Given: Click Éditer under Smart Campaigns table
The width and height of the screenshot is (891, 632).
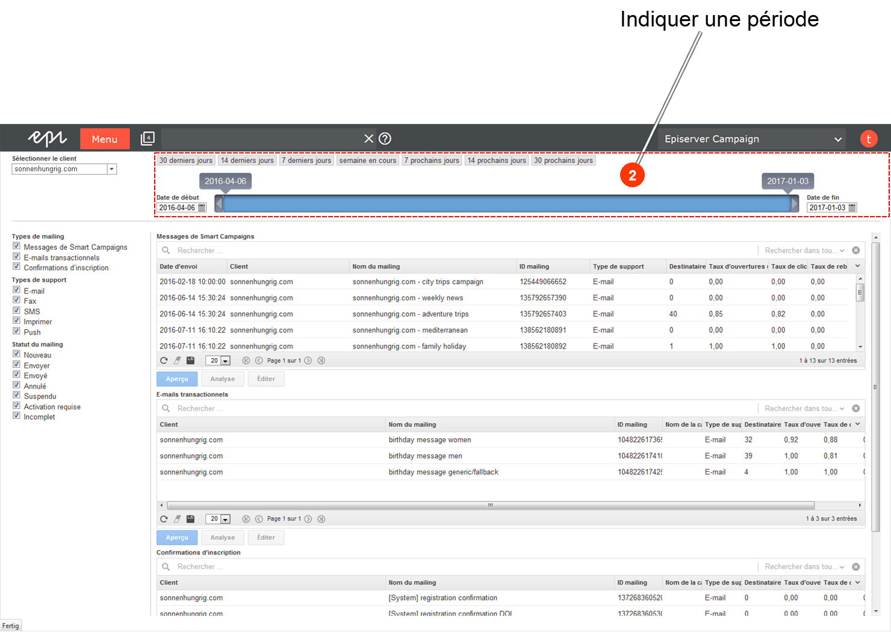Looking at the screenshot, I should click(x=266, y=379).
